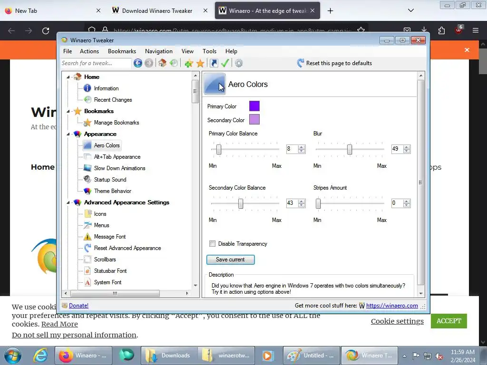Click the Aero Colors page header icon

214,84
